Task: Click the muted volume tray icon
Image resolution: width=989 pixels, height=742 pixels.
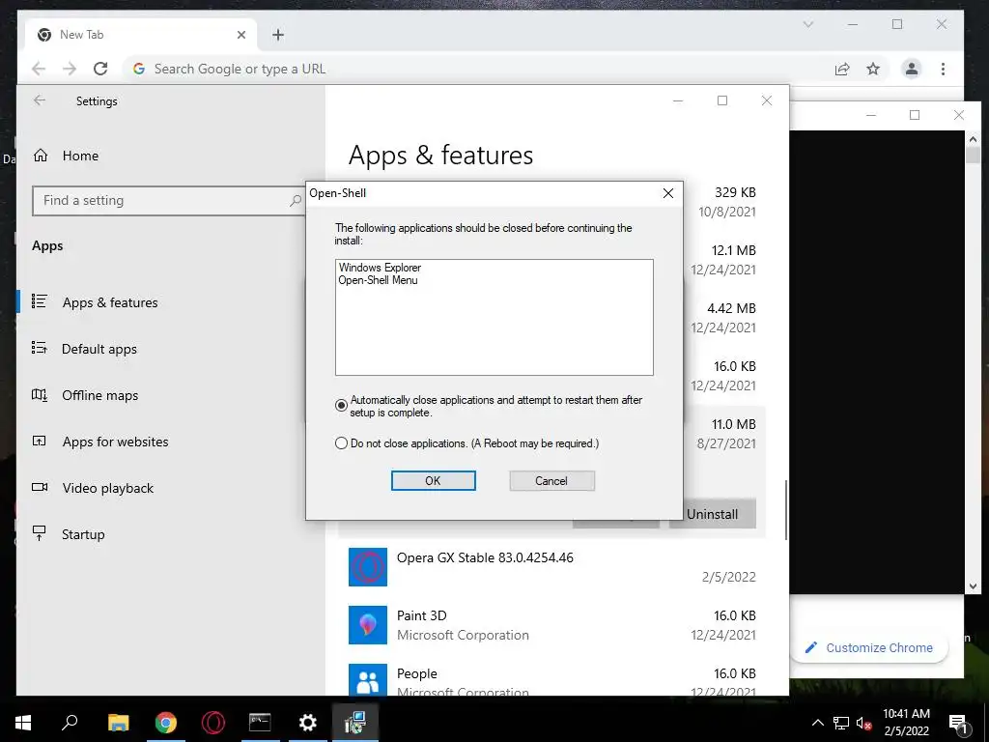Action: click(x=863, y=723)
